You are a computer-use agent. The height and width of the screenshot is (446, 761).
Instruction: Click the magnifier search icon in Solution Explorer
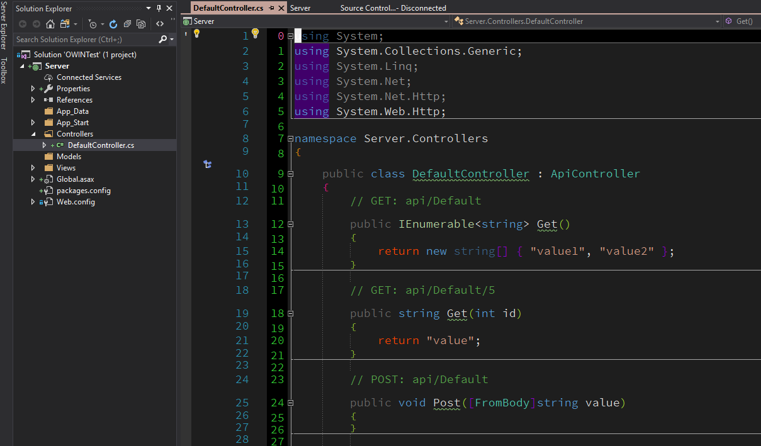162,39
